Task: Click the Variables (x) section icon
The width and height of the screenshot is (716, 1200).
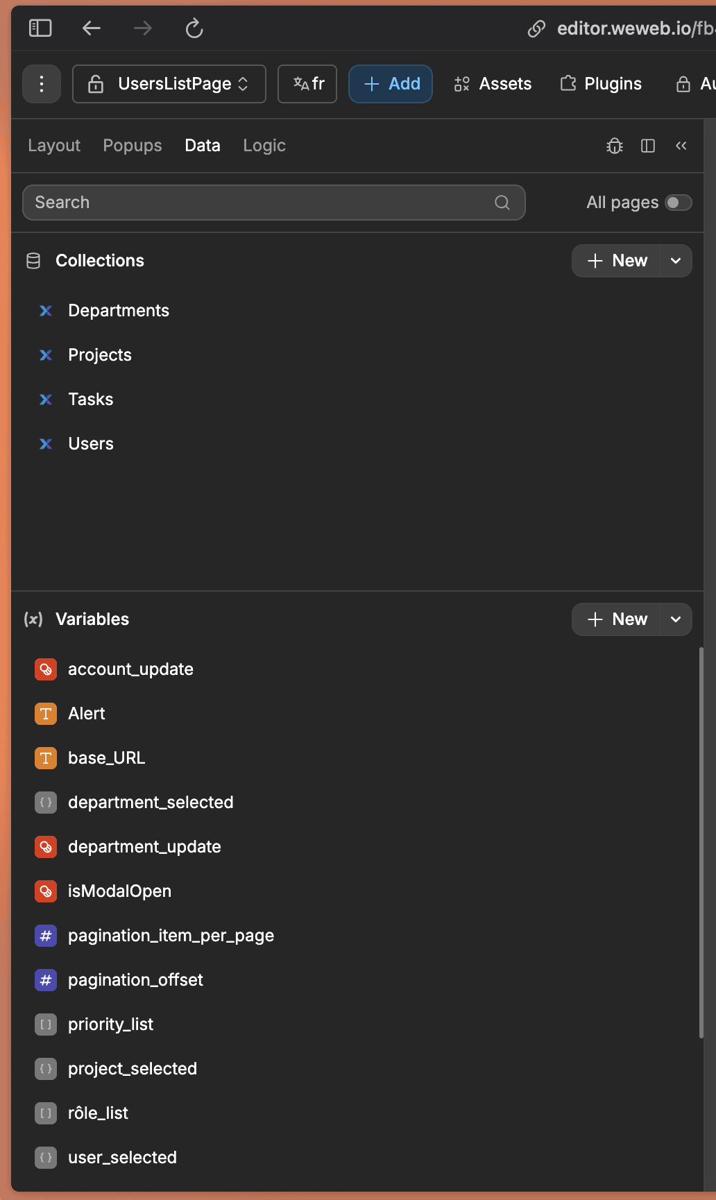Action: click(33, 619)
